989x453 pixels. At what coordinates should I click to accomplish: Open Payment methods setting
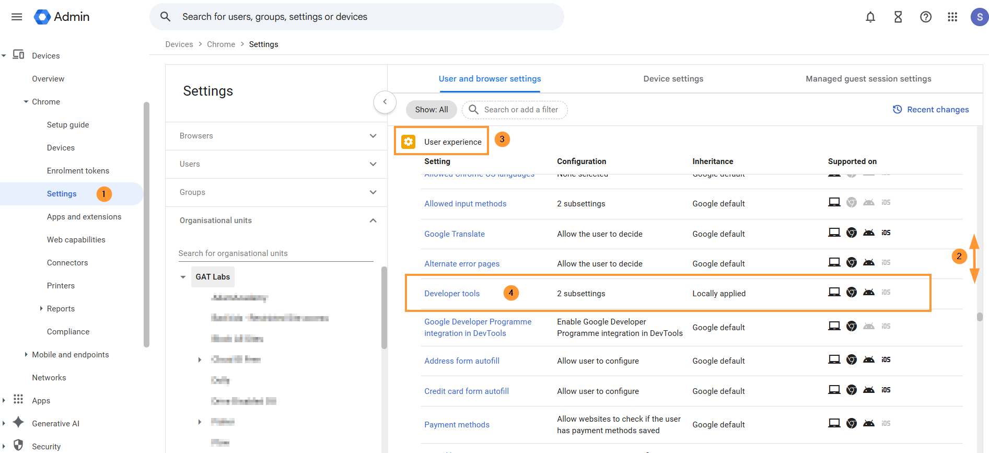(457, 425)
